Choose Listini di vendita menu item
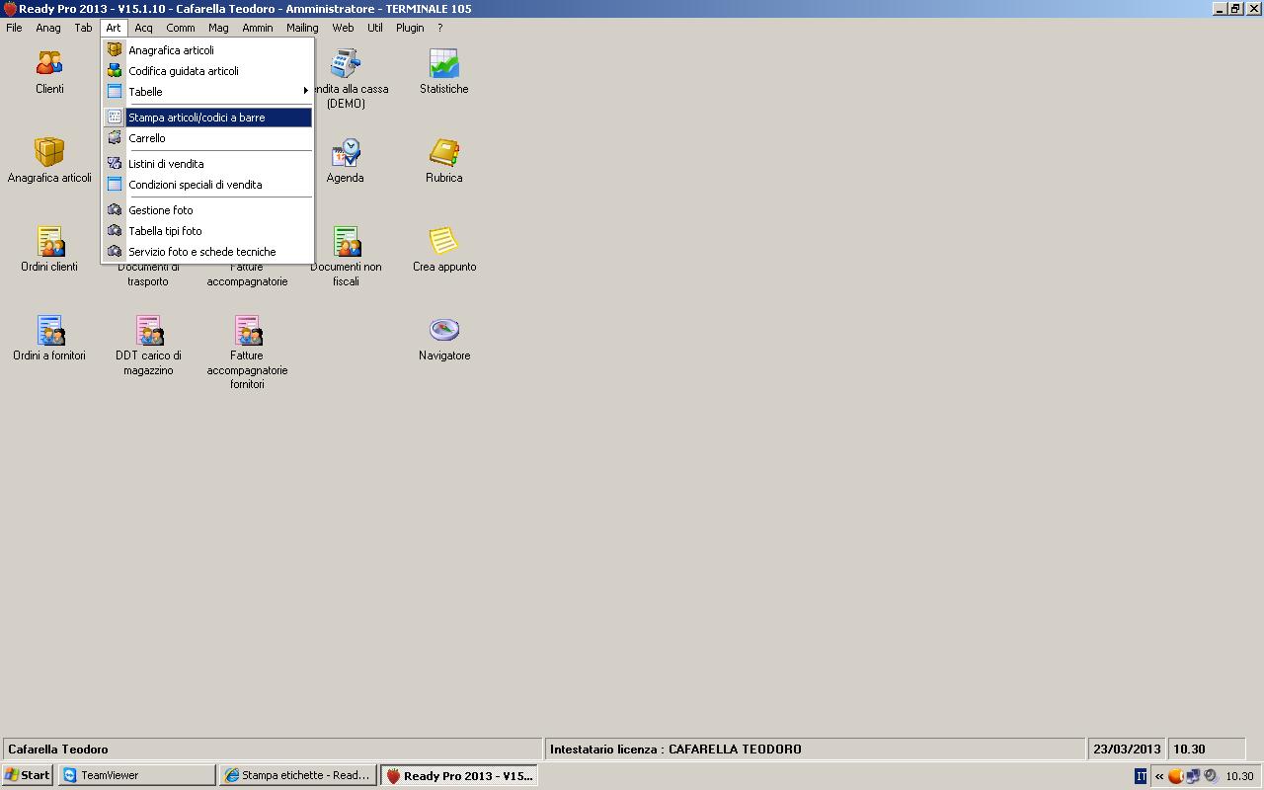Image resolution: width=1264 pixels, height=790 pixels. (x=207, y=164)
